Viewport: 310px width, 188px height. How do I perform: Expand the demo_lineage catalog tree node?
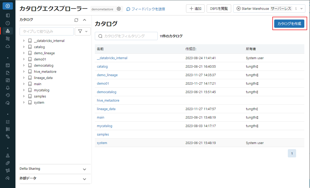(x=24, y=53)
